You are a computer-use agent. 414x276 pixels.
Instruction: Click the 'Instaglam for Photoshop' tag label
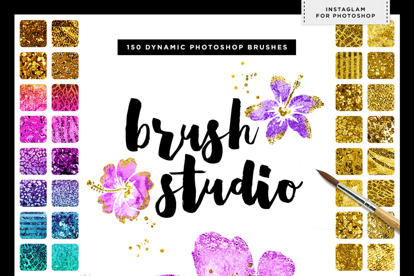(x=346, y=12)
